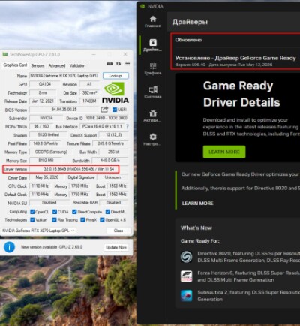Click the 'Game Ready Driver Details' banner
This screenshot has width=300, height=326.
pos(238,118)
